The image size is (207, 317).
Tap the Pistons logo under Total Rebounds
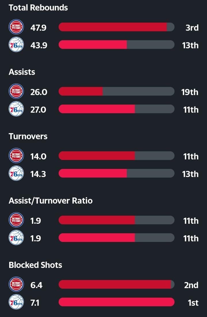tap(16, 27)
